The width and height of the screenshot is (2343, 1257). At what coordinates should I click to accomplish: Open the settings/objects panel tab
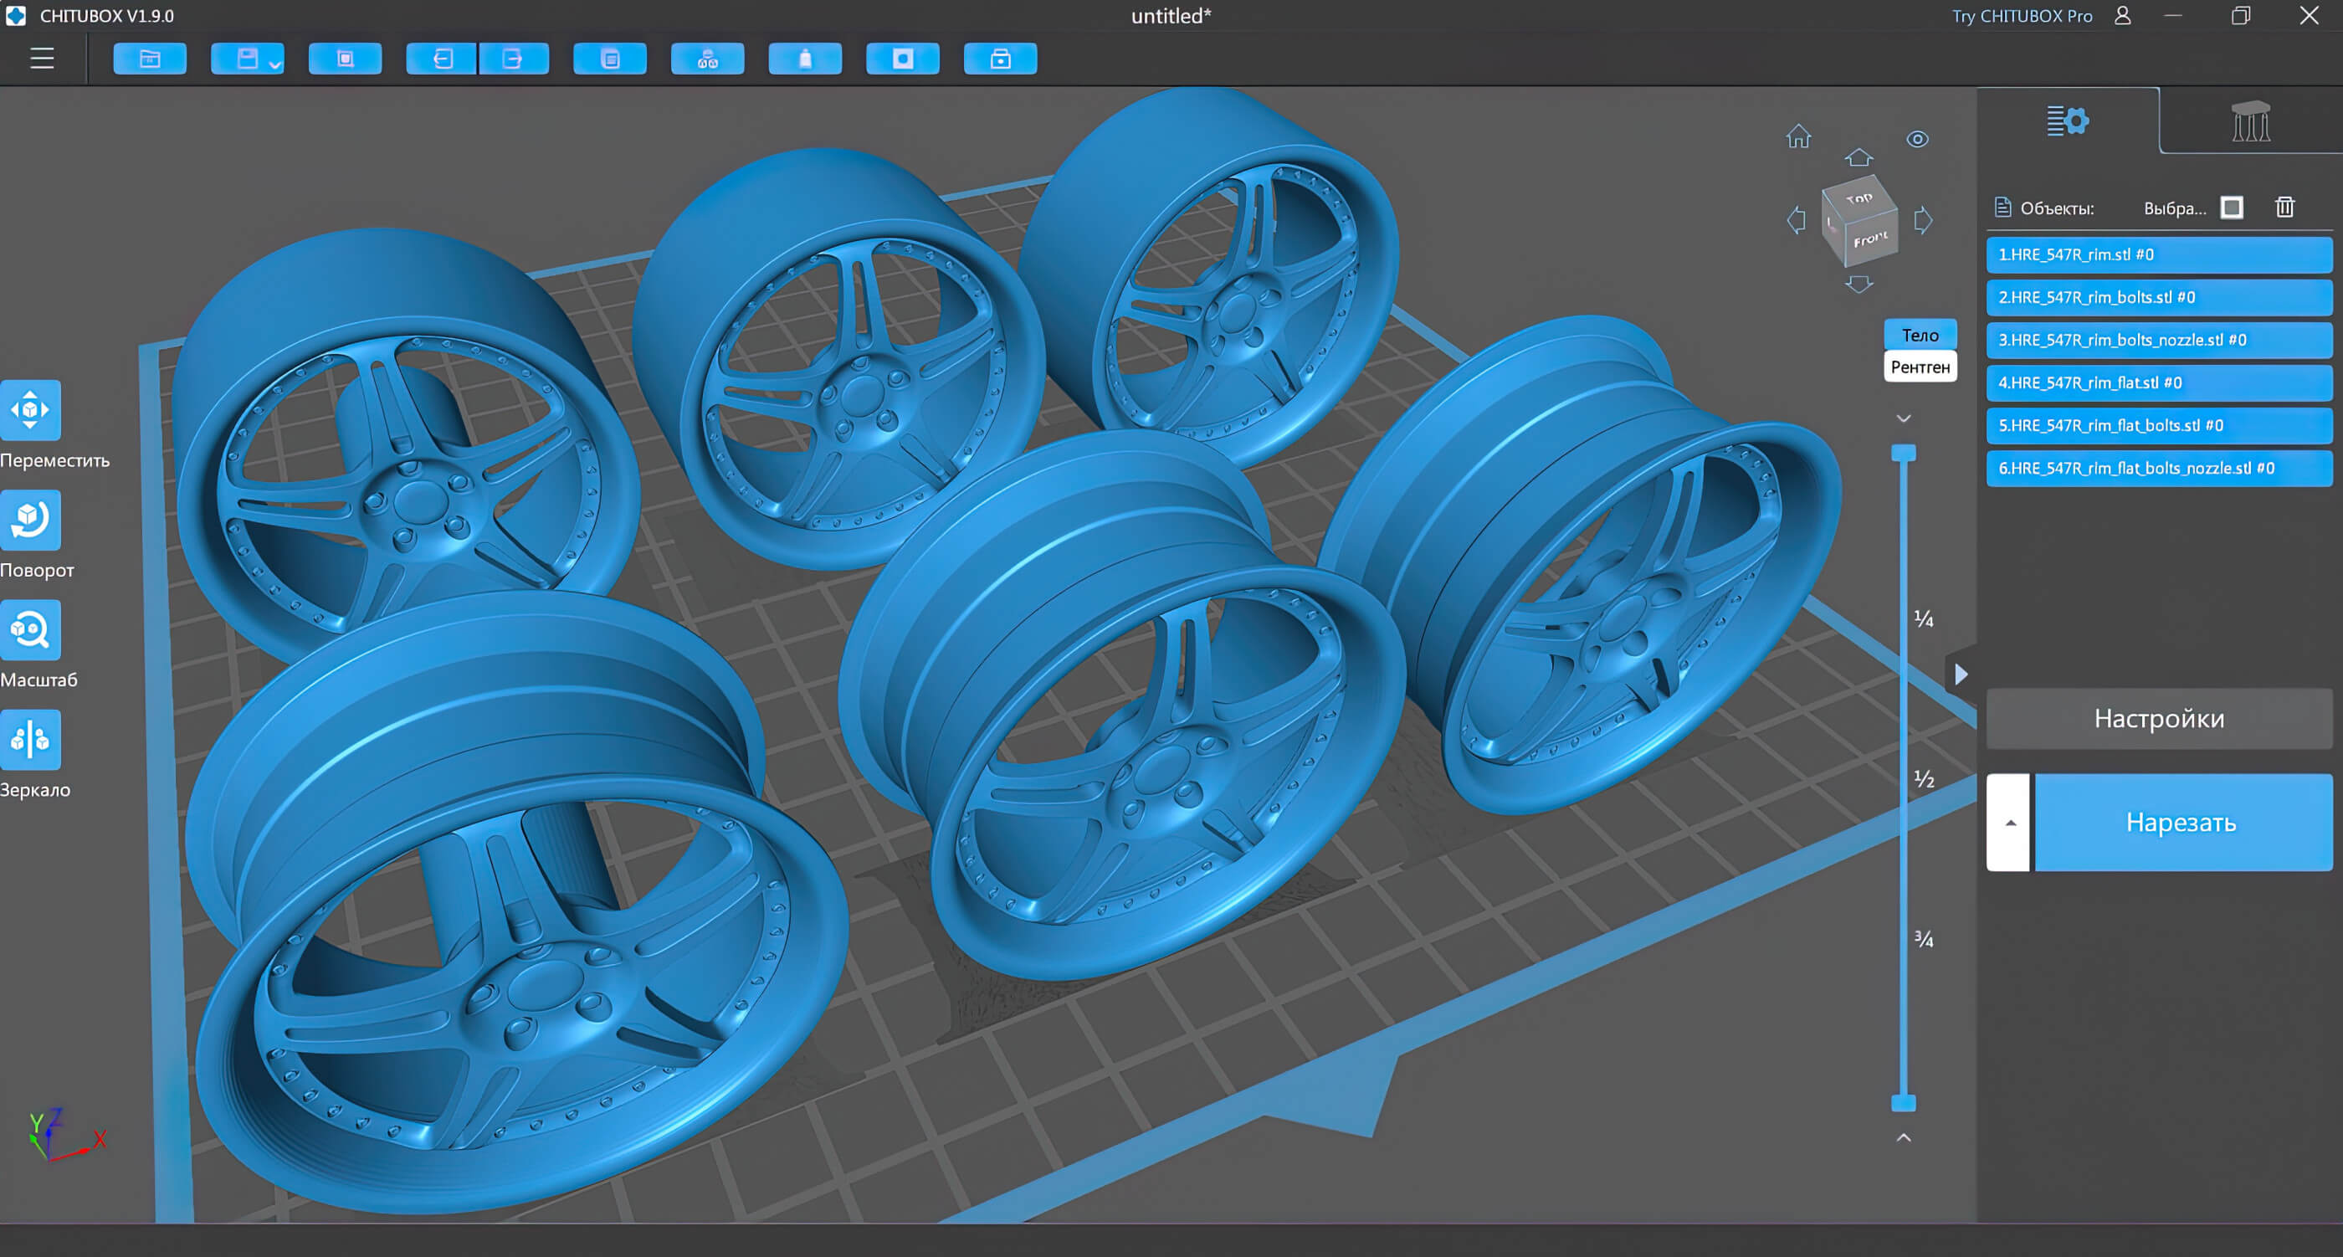click(2068, 121)
